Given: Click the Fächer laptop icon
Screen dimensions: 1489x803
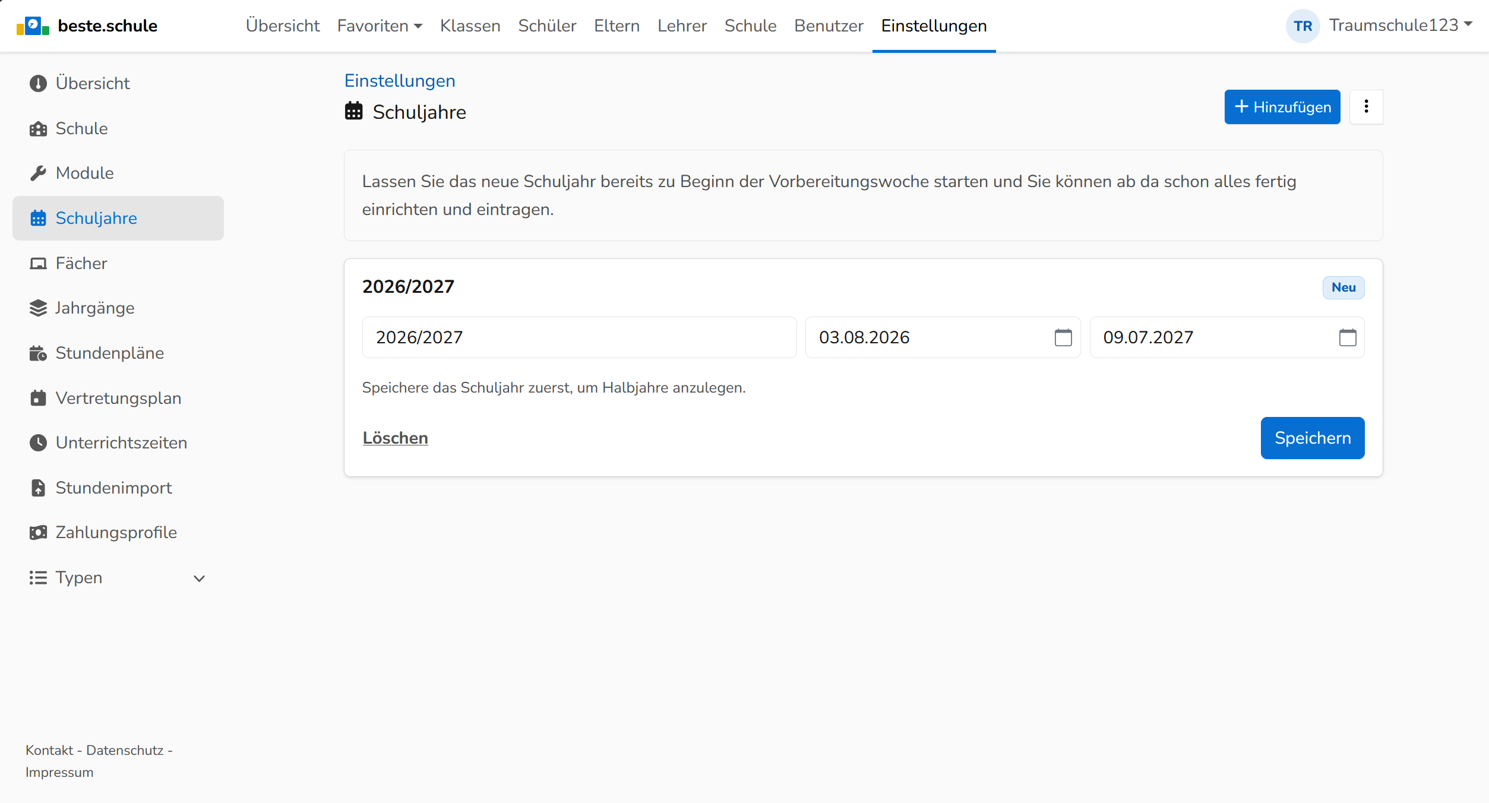Looking at the screenshot, I should tap(38, 264).
